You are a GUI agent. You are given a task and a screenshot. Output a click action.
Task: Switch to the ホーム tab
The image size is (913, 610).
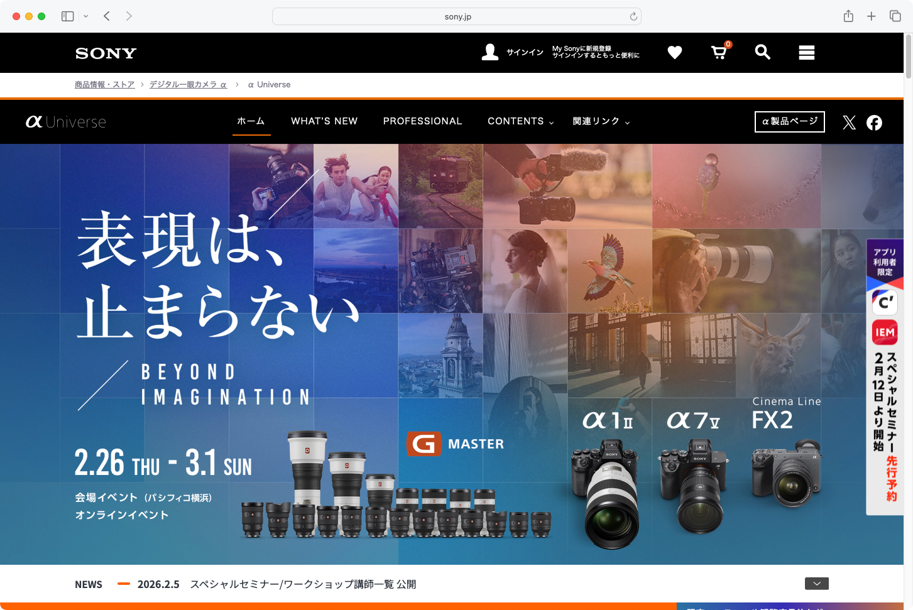(x=251, y=121)
